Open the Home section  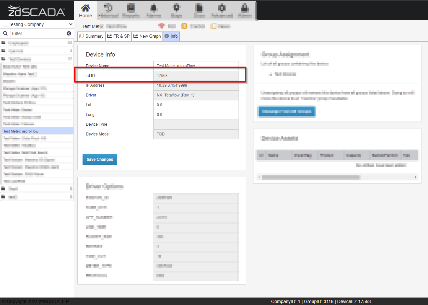[85, 11]
